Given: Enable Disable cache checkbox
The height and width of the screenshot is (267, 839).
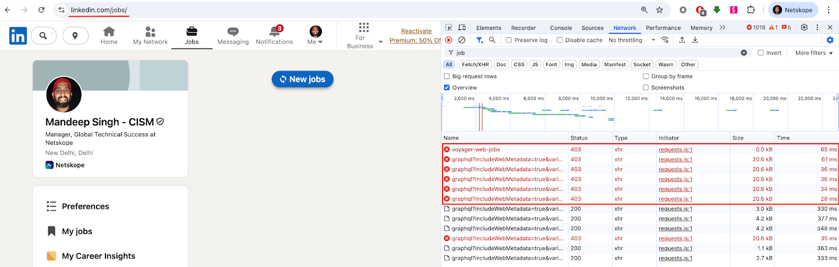Looking at the screenshot, I should 560,40.
